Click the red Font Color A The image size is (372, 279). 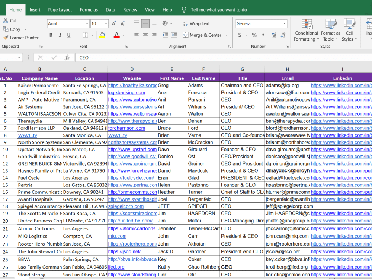coord(116,35)
